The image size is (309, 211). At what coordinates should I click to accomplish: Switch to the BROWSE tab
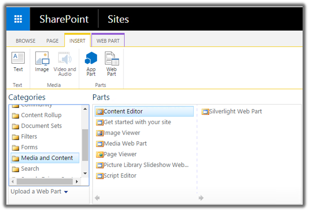click(25, 41)
